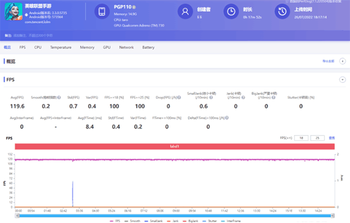
Task: Click the remark input field in purple bar
Action: point(33,36)
